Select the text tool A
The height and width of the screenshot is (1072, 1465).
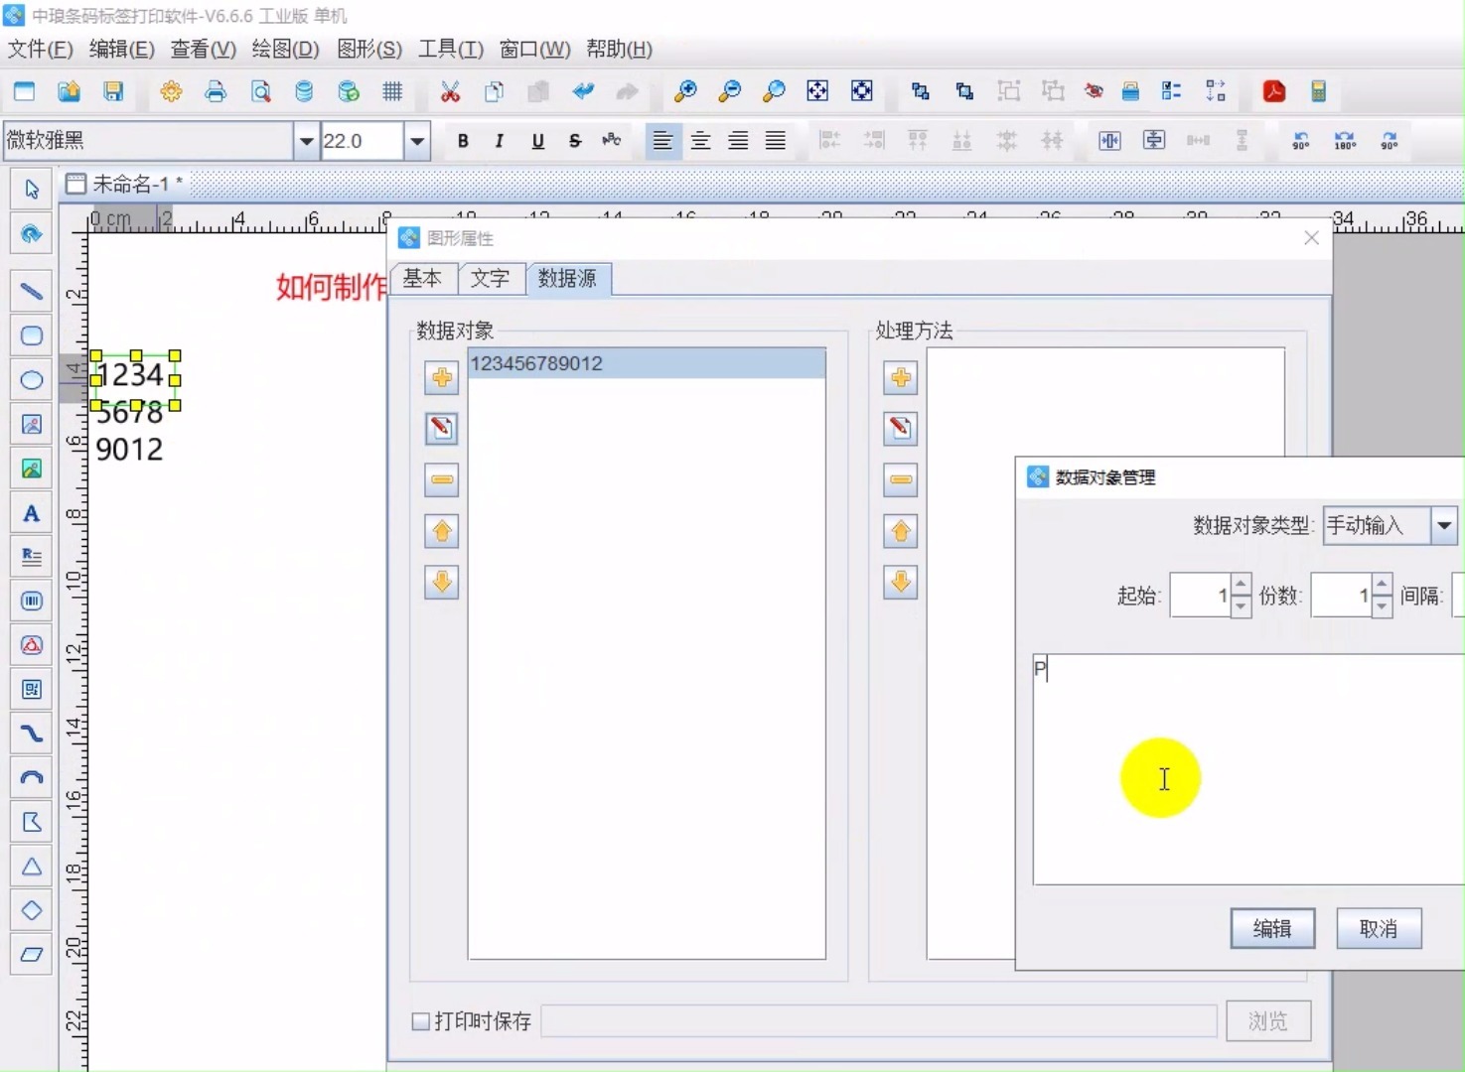pos(31,513)
